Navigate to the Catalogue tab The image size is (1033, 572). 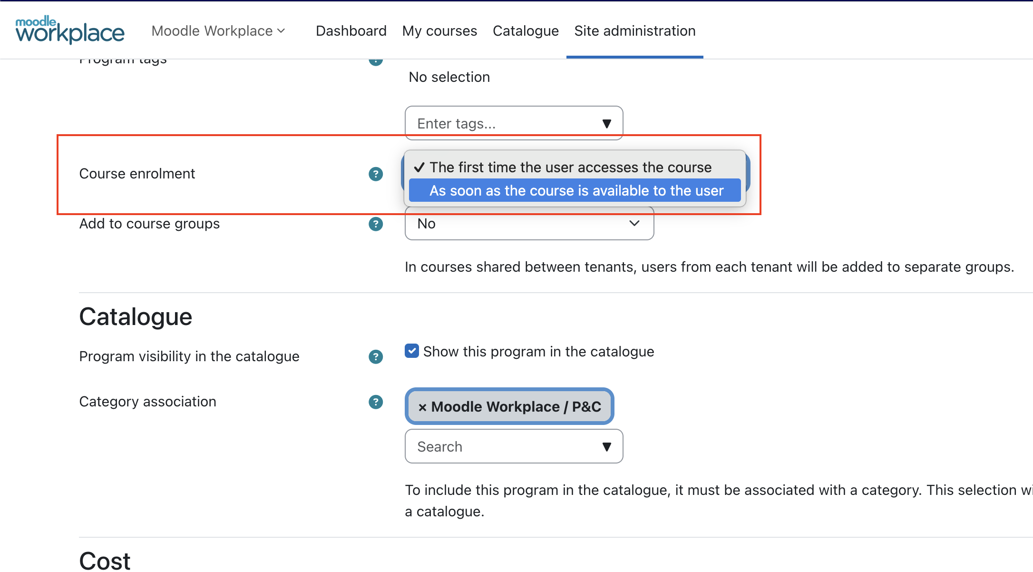(526, 31)
